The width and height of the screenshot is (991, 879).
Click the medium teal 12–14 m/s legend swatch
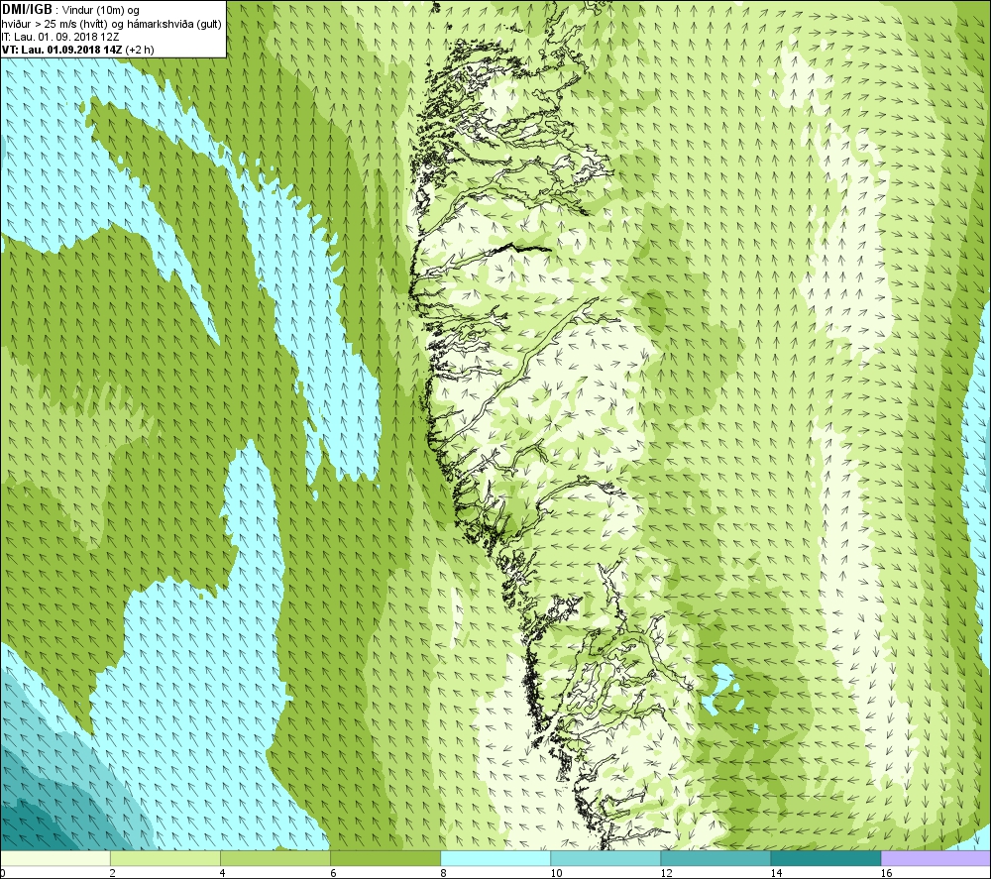pos(716,858)
